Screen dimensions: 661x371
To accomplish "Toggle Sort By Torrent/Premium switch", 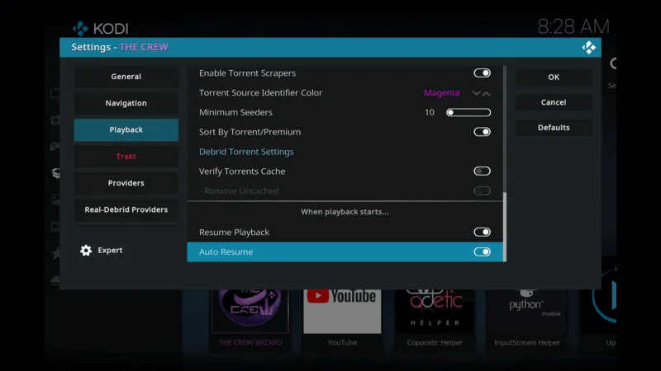I will point(482,132).
